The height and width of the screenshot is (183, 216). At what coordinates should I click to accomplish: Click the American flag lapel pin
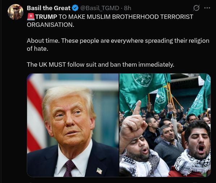[x=99, y=171]
